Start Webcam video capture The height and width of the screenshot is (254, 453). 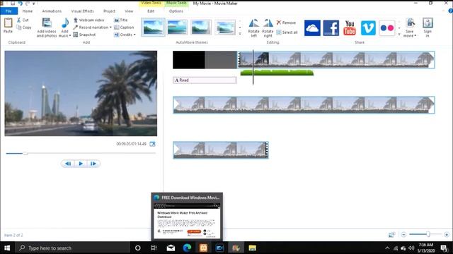88,20
